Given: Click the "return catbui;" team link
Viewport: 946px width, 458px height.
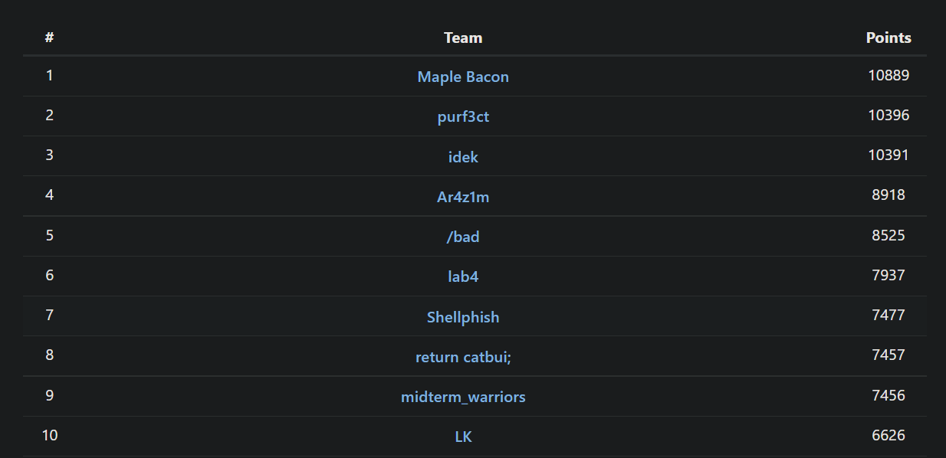Looking at the screenshot, I should coord(463,356).
